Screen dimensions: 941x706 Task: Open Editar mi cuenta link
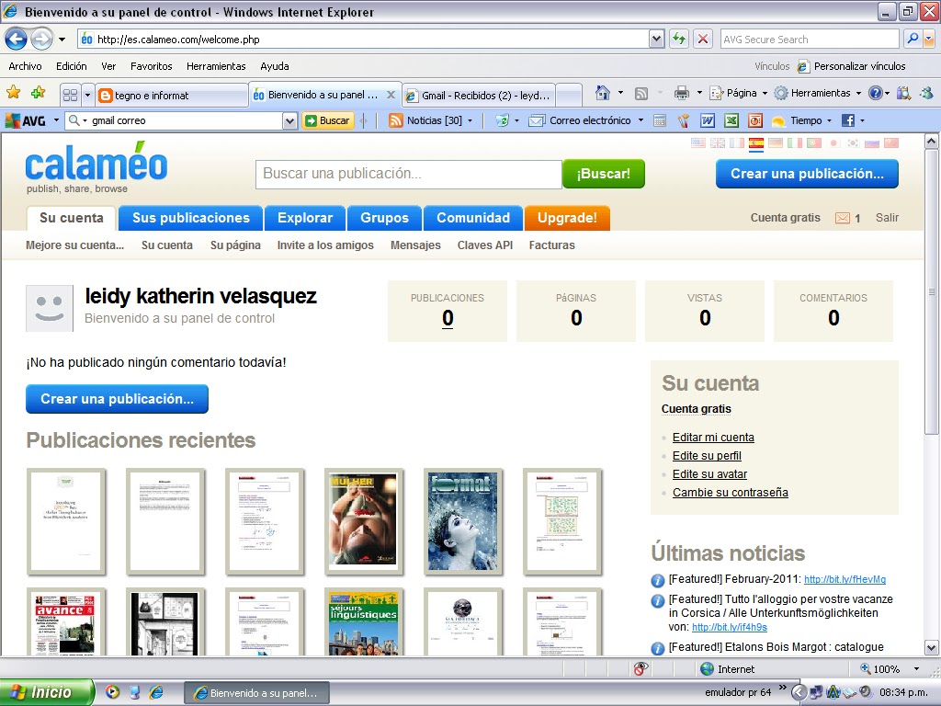(x=712, y=437)
